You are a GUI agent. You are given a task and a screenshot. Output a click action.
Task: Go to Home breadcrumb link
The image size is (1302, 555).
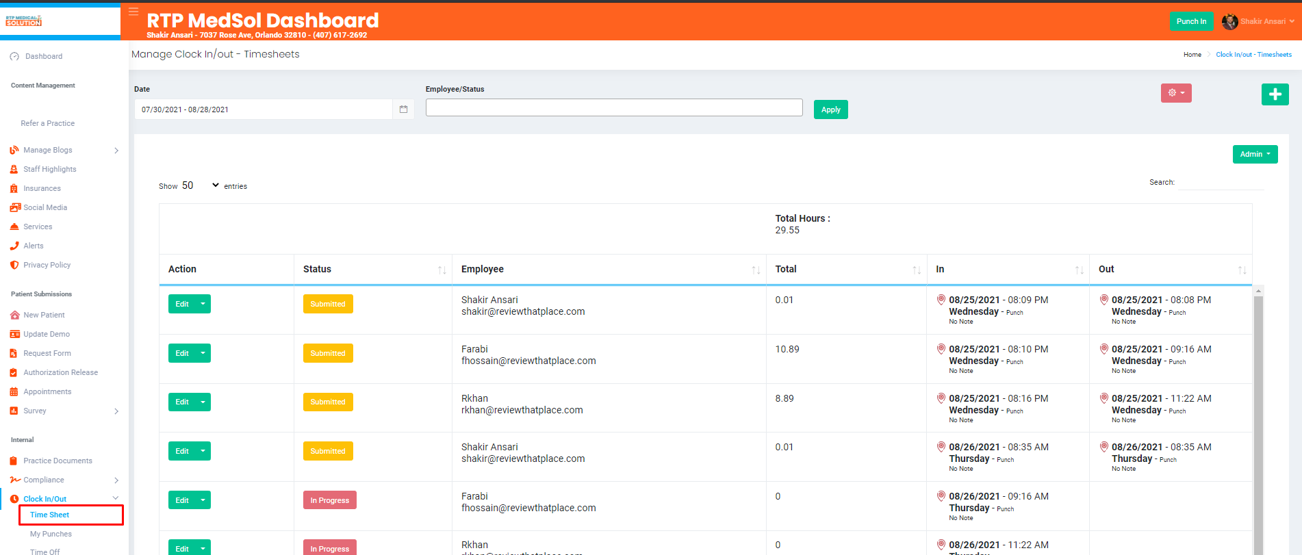point(1192,55)
